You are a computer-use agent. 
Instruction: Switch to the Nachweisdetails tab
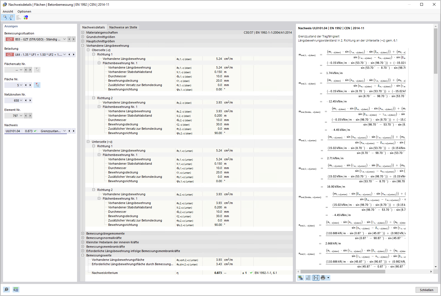point(93,27)
